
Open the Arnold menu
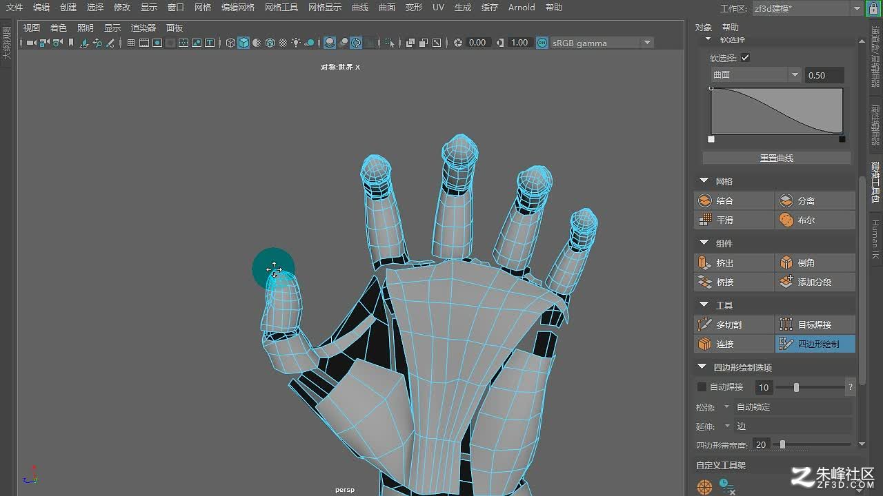(x=522, y=8)
